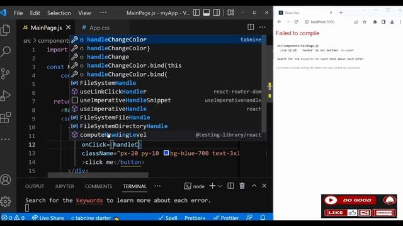The height and width of the screenshot is (226, 403).
Task: Click the keywords link in terminal
Action: point(89,200)
